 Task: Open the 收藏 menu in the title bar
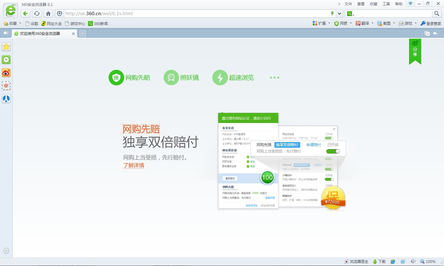coord(374,4)
